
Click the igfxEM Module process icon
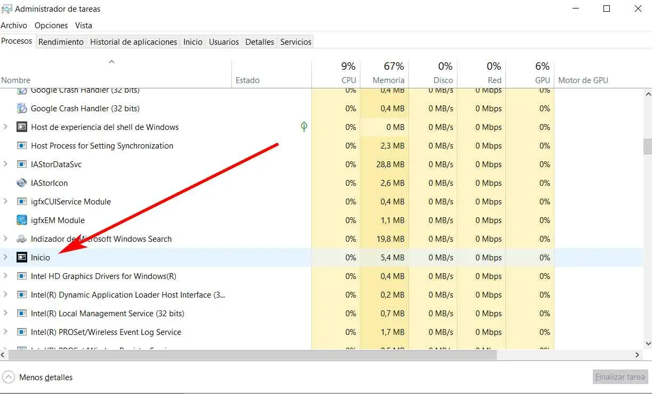coord(22,220)
